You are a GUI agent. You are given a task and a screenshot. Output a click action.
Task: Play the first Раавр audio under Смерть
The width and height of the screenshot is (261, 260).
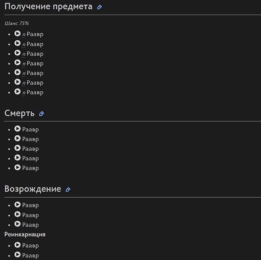(18, 129)
